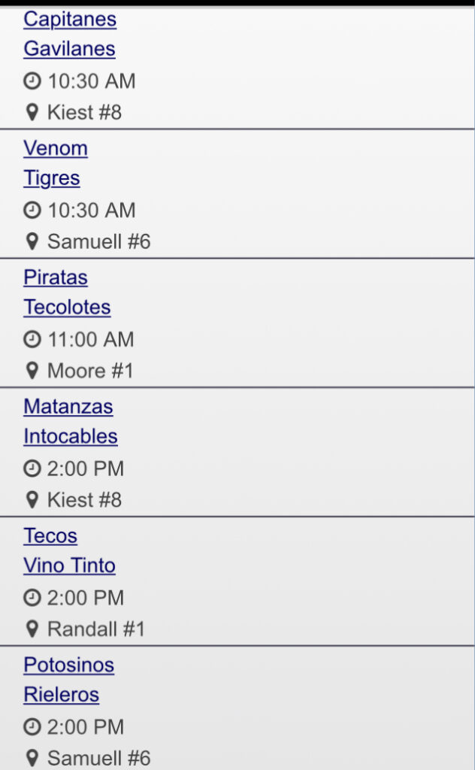
Task: Open the Gavilanes team link
Action: pyautogui.click(x=69, y=49)
